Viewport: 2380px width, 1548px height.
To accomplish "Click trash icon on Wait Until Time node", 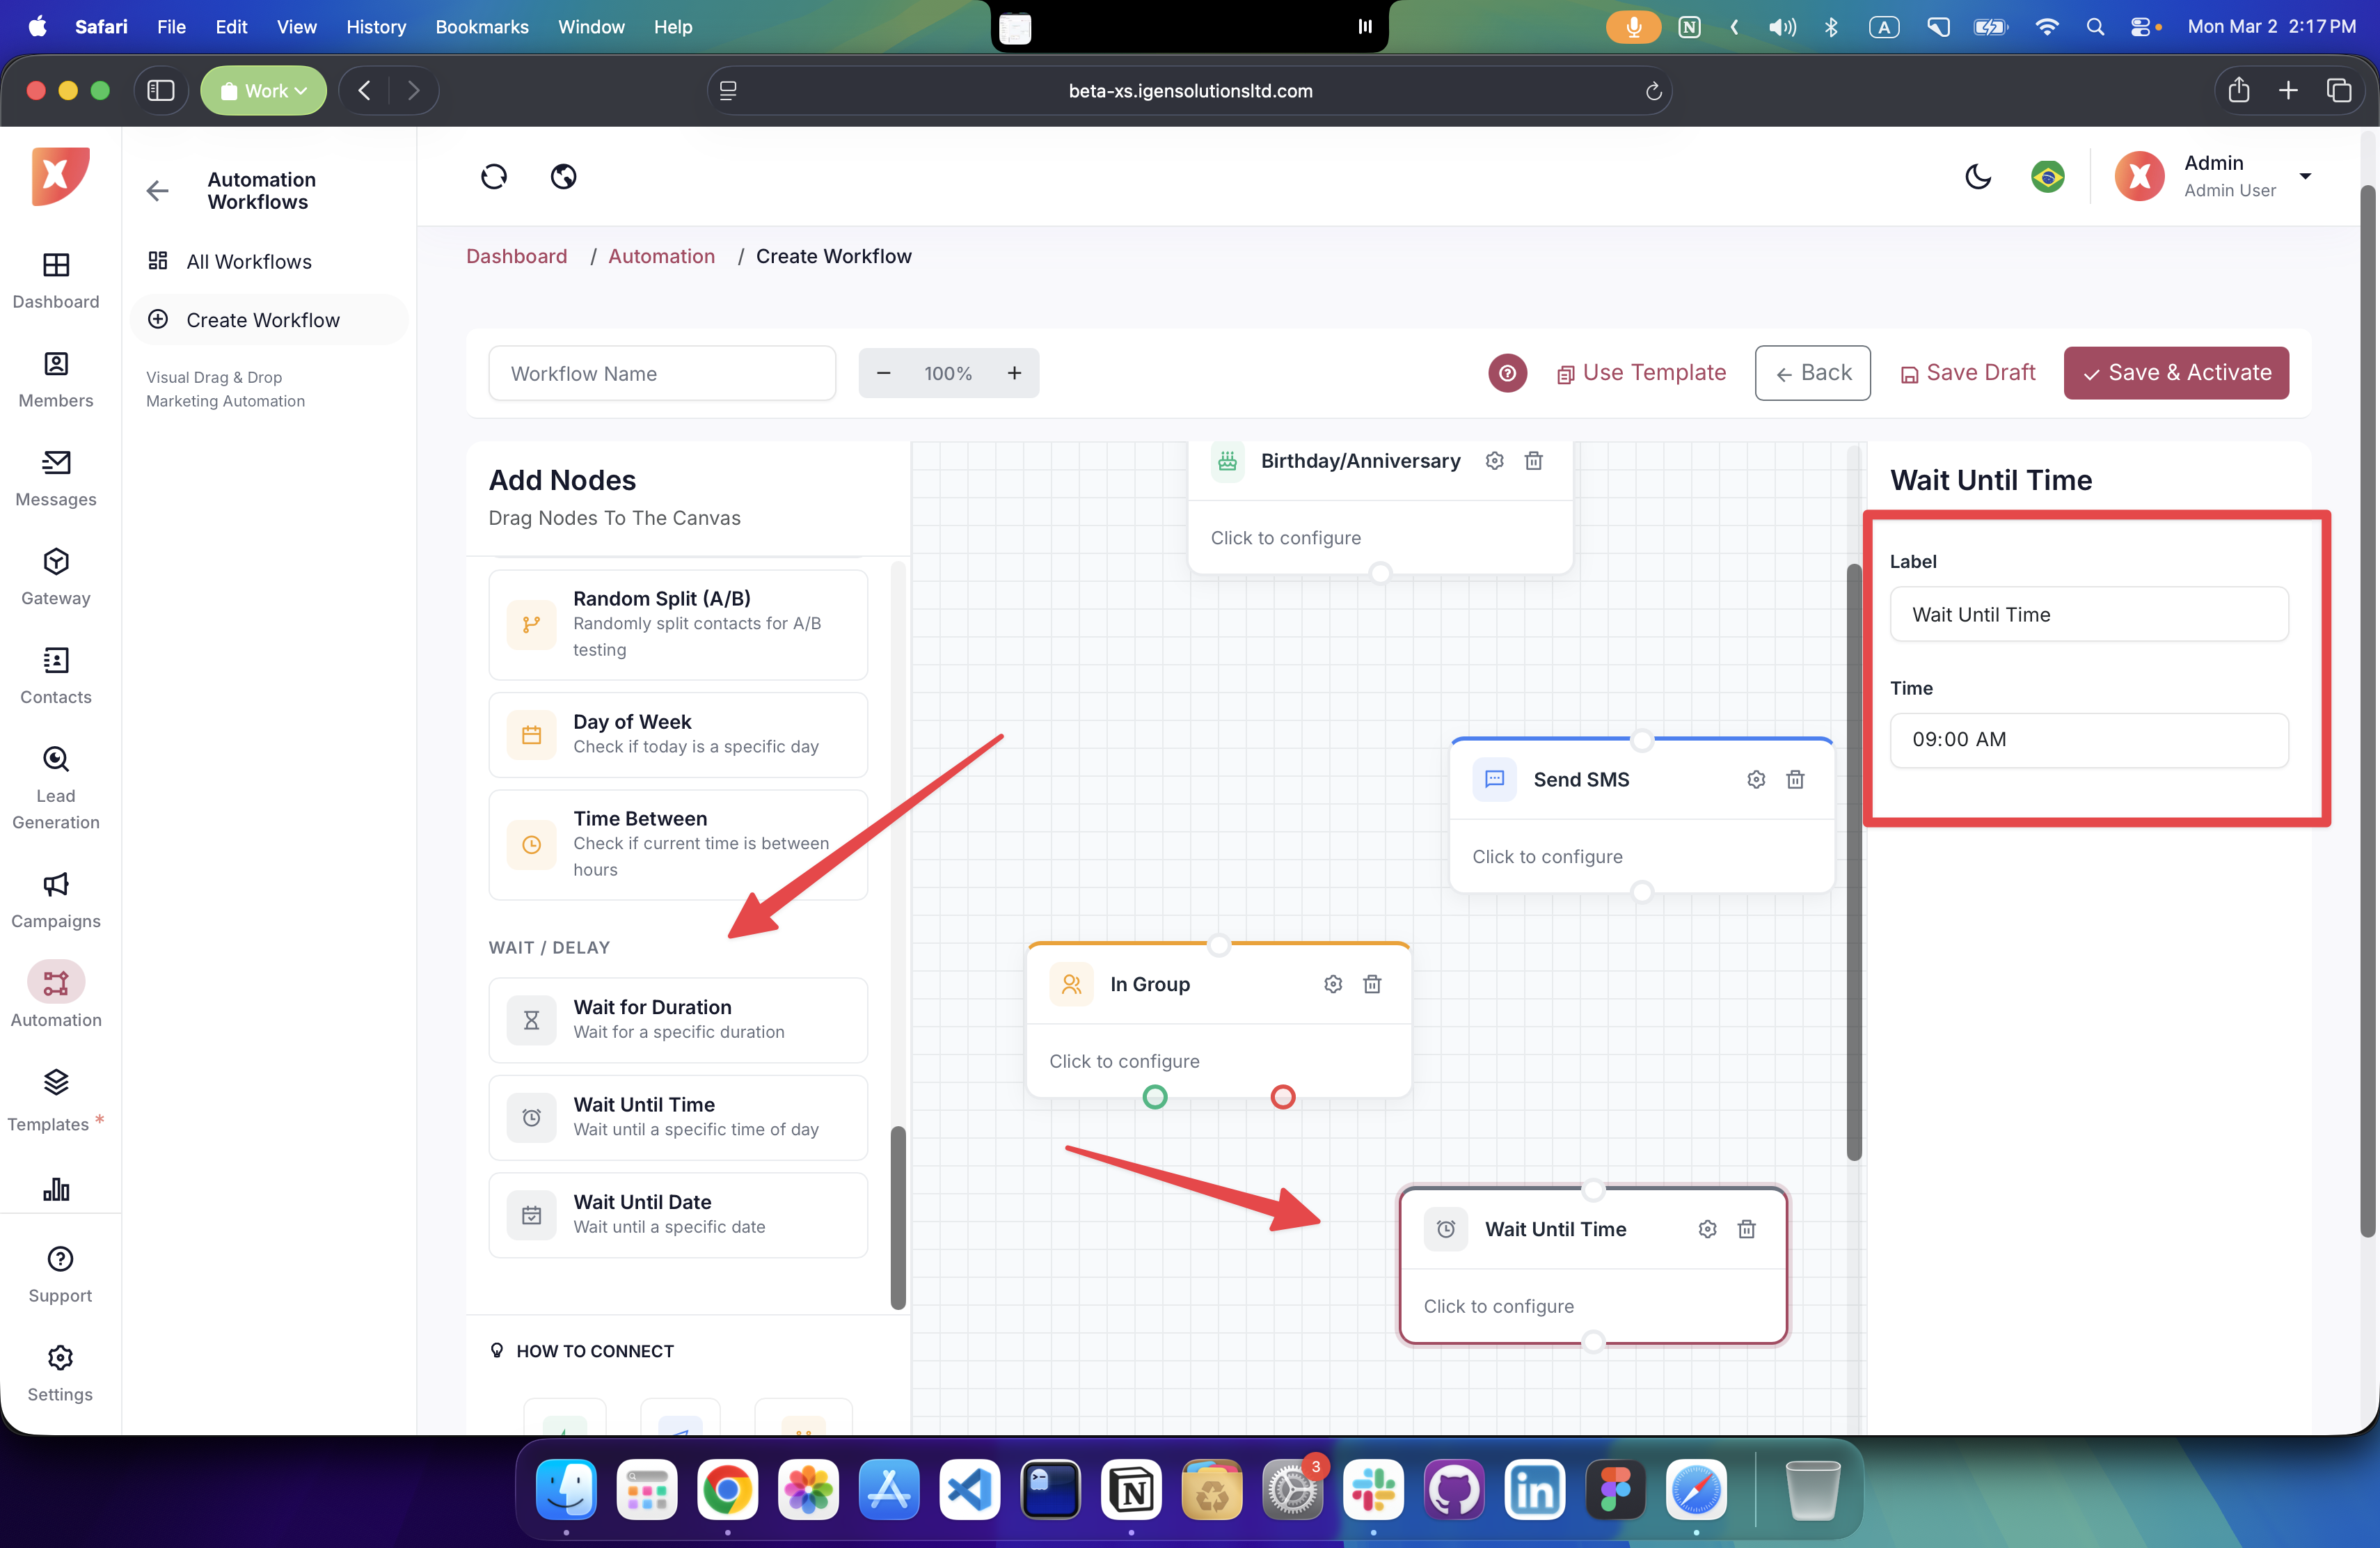I will point(1746,1229).
